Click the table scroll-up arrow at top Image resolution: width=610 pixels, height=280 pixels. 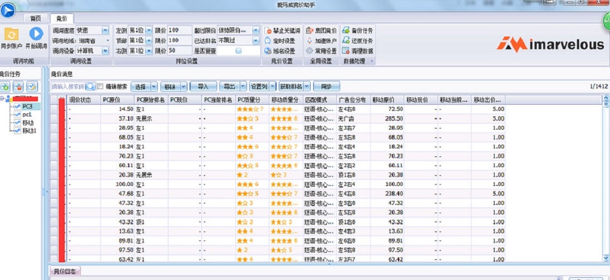[606, 99]
